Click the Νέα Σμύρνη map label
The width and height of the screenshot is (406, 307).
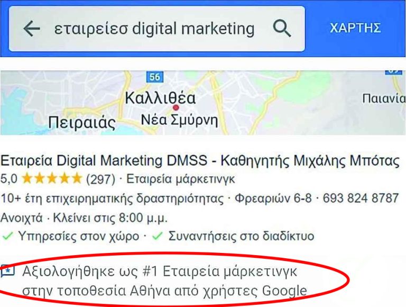(179, 120)
